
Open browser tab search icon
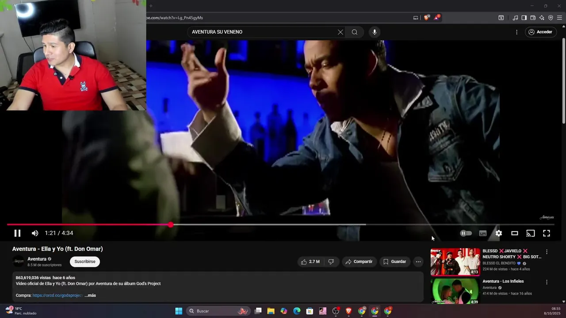tap(501, 18)
